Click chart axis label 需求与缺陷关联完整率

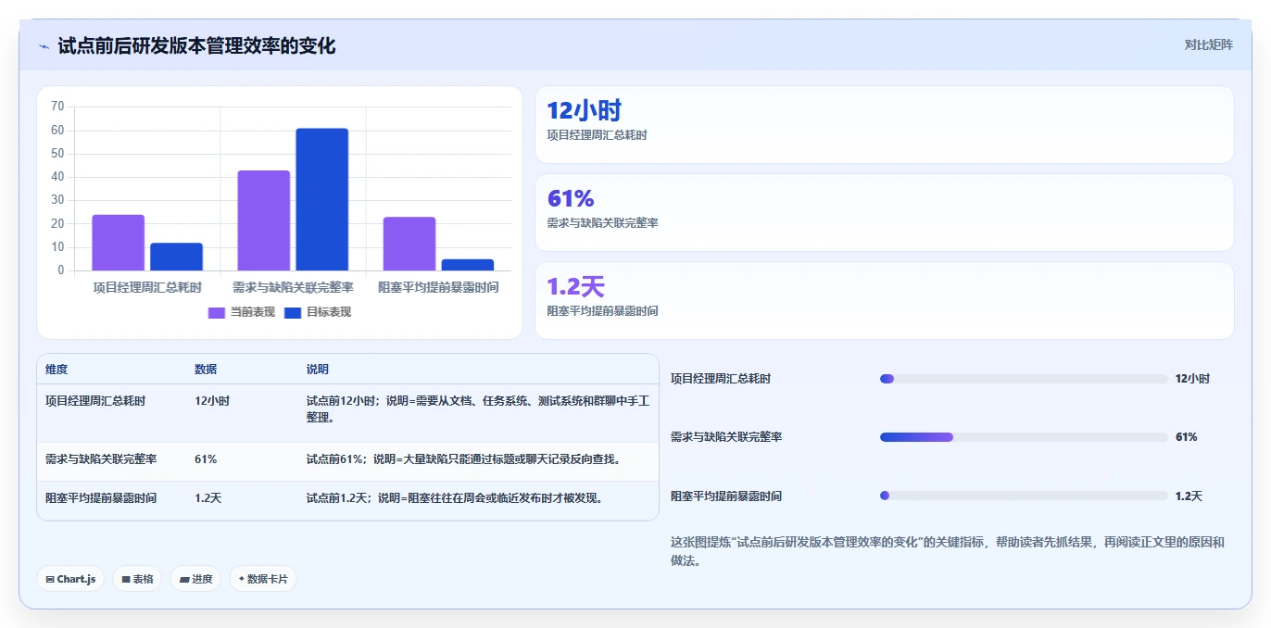pyautogui.click(x=293, y=288)
